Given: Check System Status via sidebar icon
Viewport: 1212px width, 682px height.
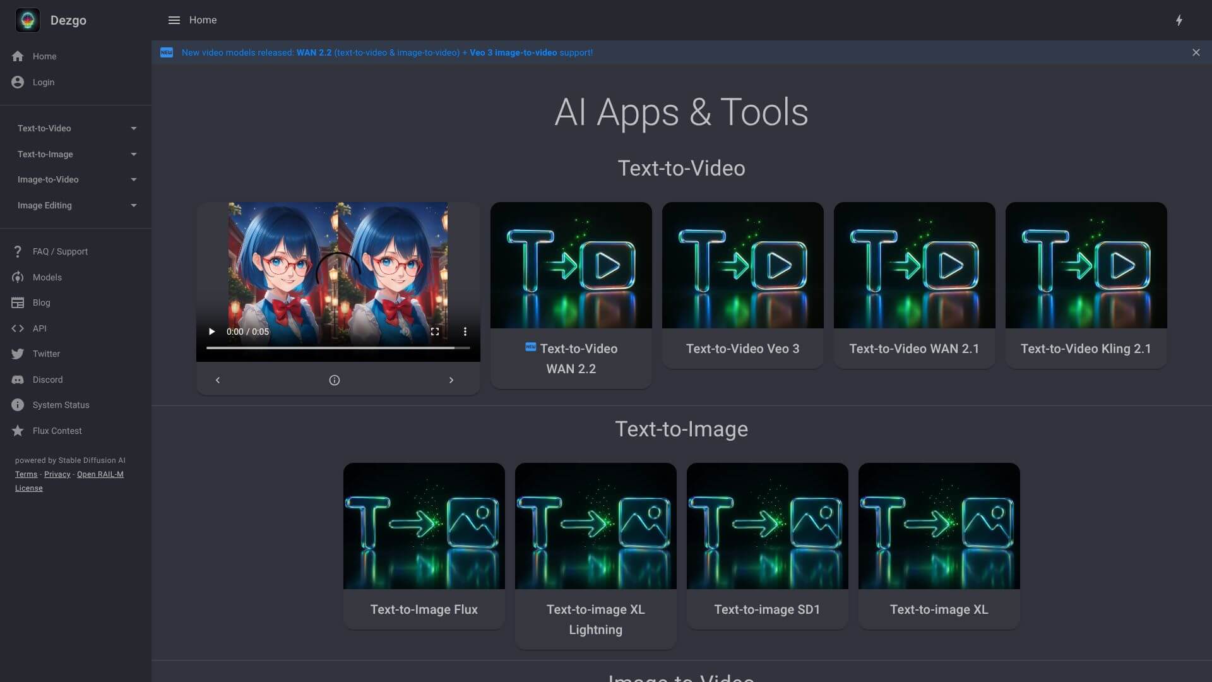Looking at the screenshot, I should [x=18, y=405].
